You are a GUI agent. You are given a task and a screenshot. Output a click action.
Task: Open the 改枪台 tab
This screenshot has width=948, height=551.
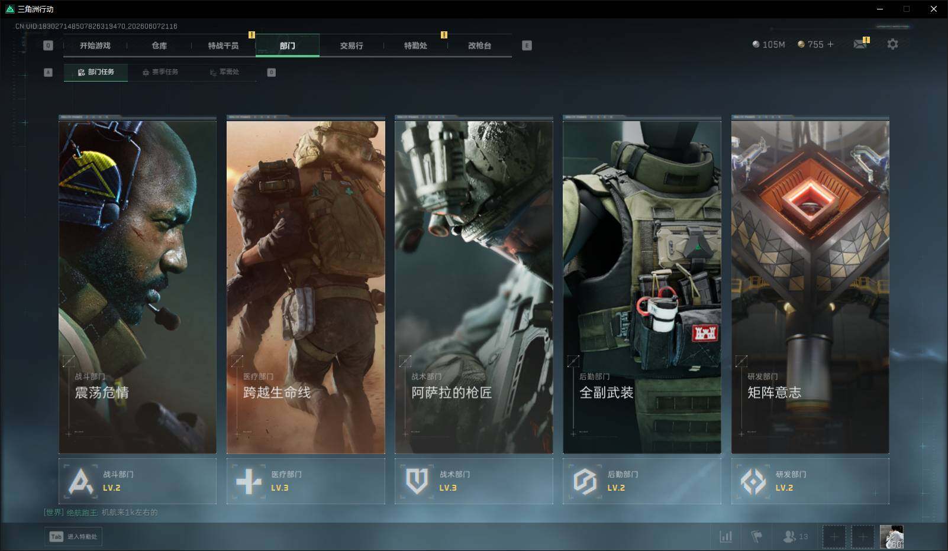point(479,46)
